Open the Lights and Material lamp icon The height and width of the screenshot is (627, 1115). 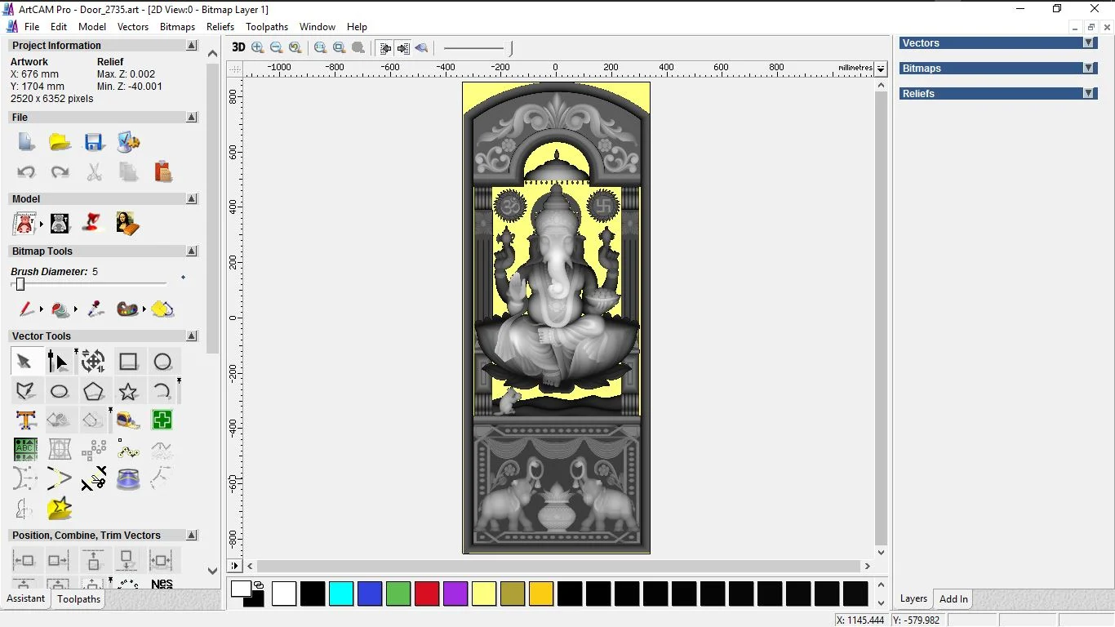click(x=94, y=223)
